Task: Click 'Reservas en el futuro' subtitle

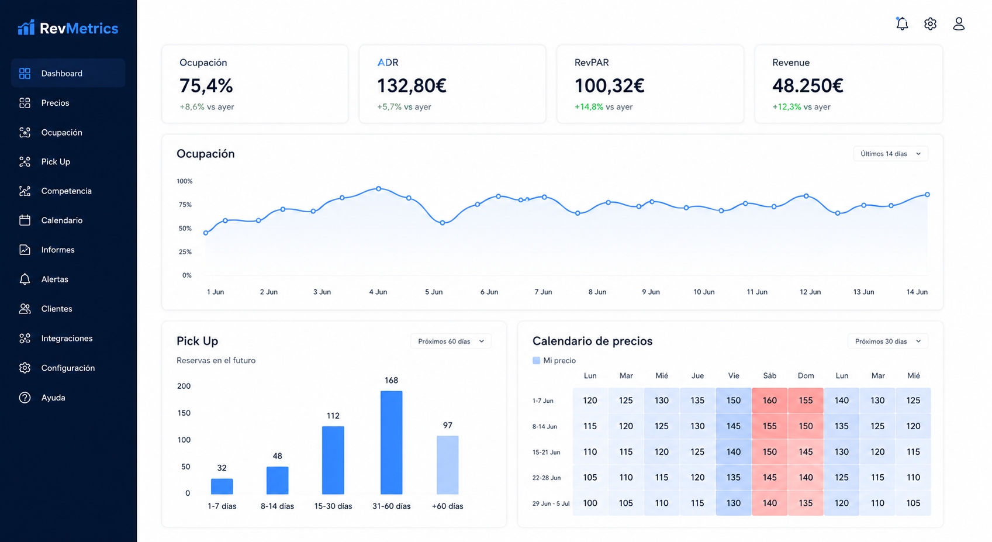Action: click(216, 361)
